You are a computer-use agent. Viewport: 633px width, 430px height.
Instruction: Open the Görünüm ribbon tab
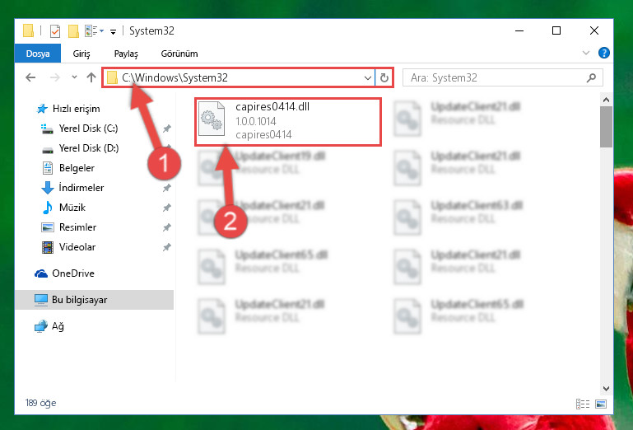click(x=179, y=54)
